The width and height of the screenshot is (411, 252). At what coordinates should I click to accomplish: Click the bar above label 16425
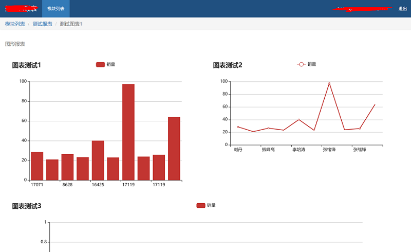[98, 160]
